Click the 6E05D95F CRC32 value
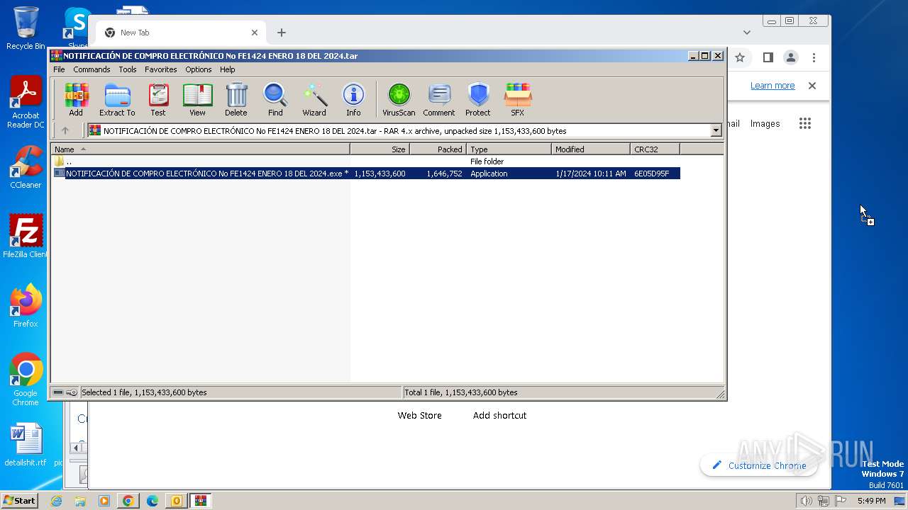The image size is (908, 510). click(x=652, y=174)
